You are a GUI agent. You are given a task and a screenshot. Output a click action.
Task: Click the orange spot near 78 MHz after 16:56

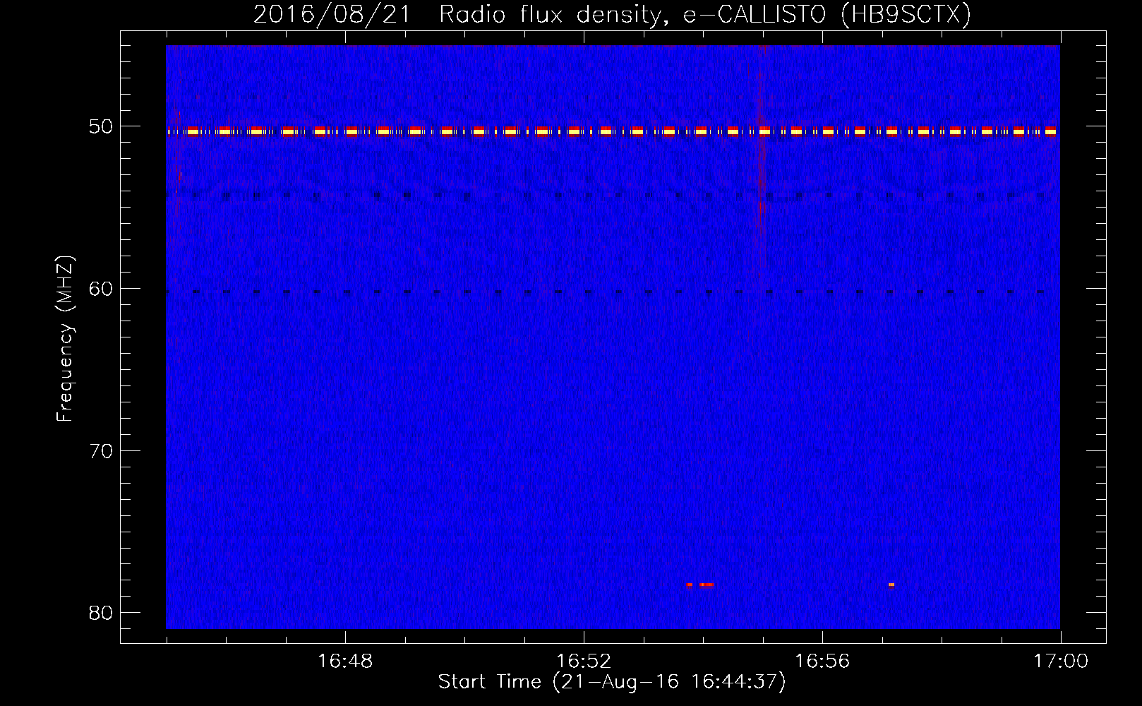(x=891, y=585)
